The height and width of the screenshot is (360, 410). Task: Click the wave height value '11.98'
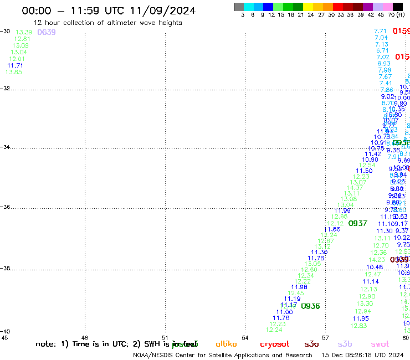(x=299, y=287)
